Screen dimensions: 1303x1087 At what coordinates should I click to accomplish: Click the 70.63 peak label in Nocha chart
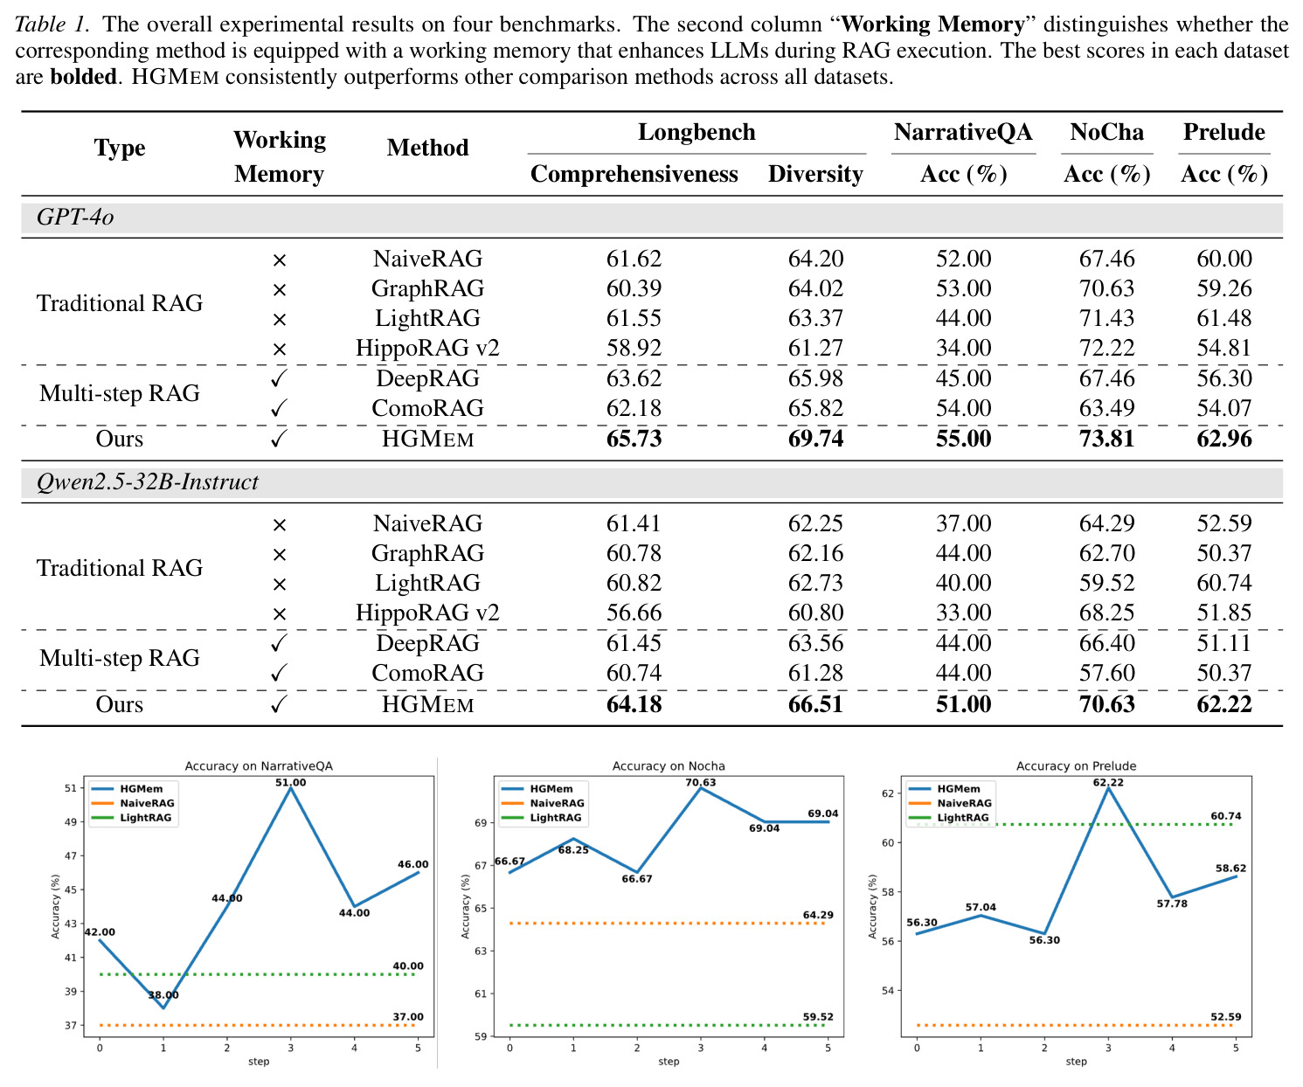pyautogui.click(x=701, y=783)
